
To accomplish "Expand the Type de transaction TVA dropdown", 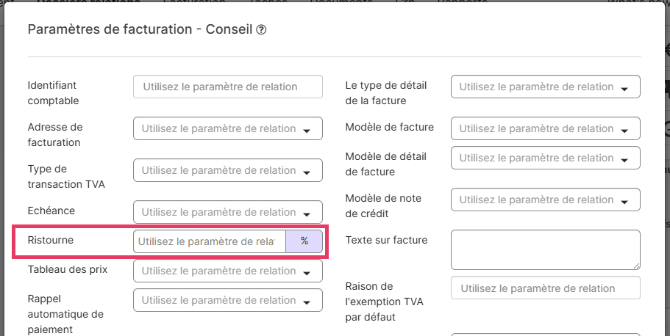I will [228, 170].
